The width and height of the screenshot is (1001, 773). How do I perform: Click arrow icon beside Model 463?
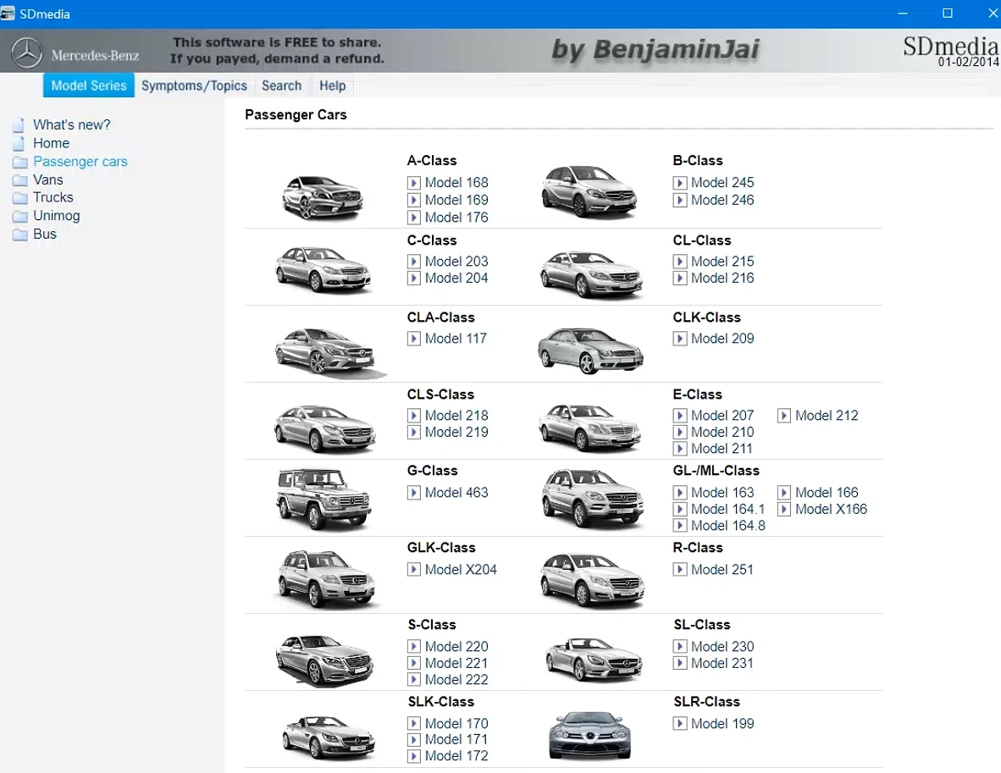413,493
